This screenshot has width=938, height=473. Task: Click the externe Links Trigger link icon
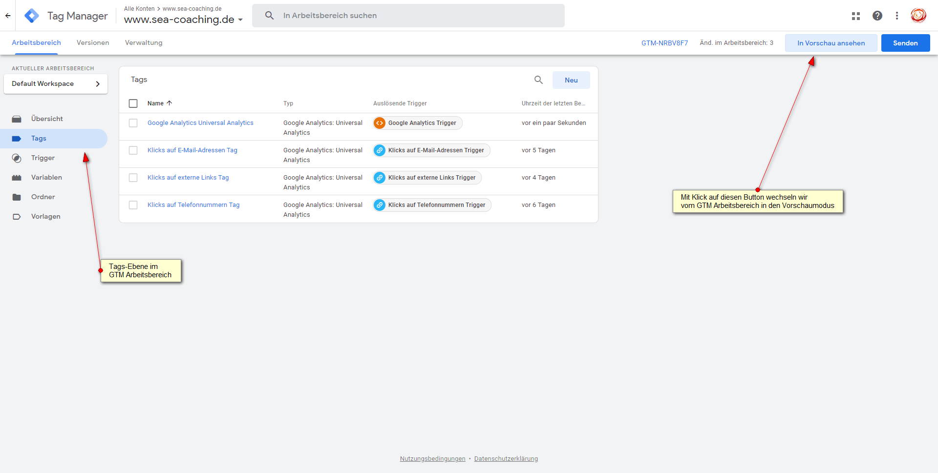(x=380, y=178)
